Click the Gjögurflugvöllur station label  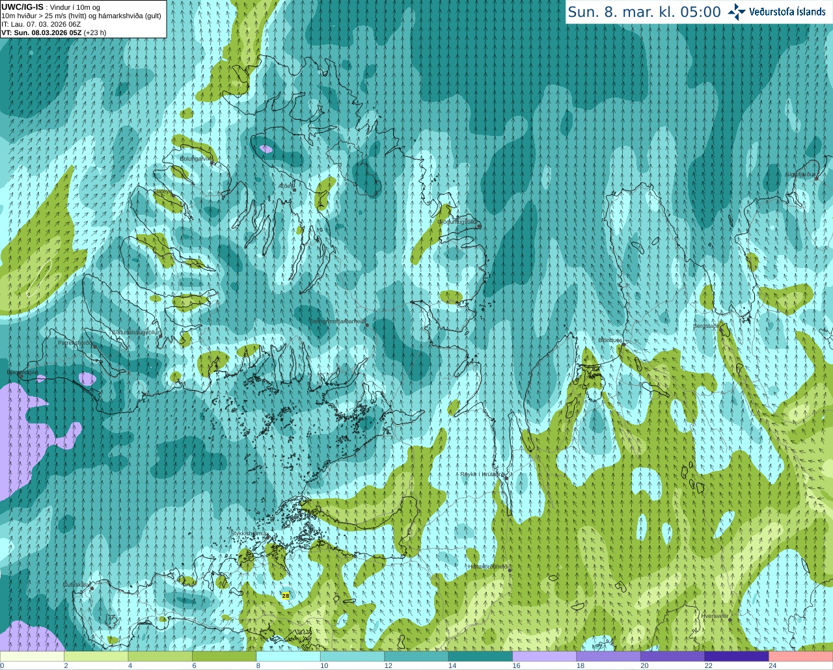457,221
